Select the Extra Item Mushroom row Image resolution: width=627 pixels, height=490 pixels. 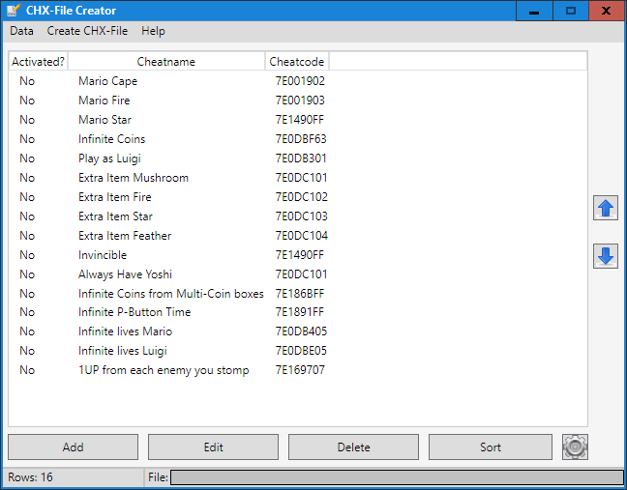298,178
